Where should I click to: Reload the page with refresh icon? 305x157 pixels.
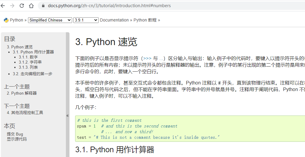tap(21, 6)
